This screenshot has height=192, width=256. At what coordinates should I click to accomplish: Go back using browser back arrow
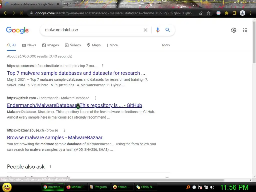point(5,13)
